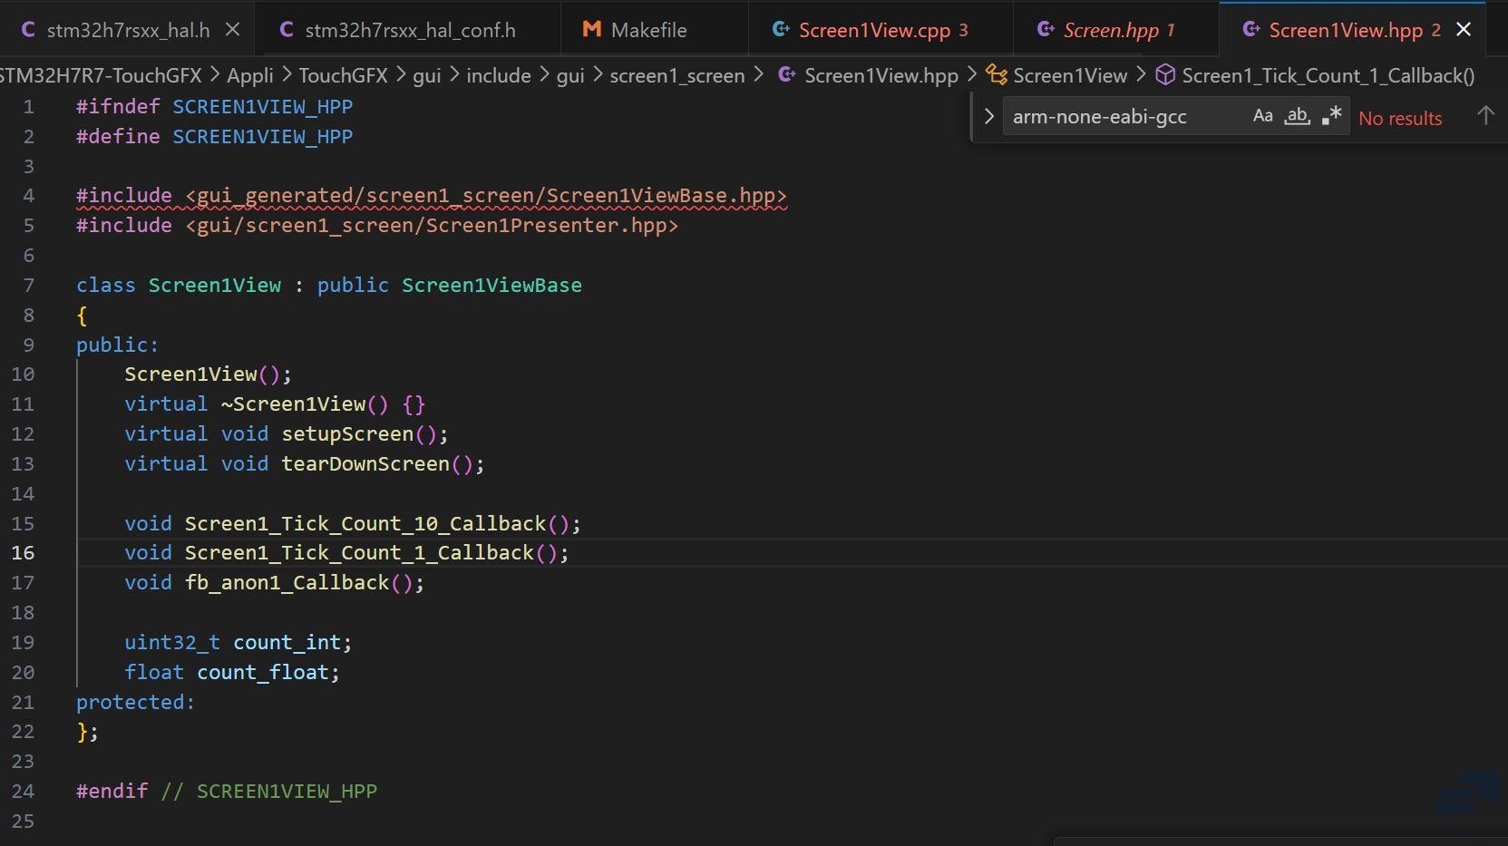This screenshot has height=846, width=1508.
Task: Toggle Match Case in find widget
Action: tap(1262, 116)
